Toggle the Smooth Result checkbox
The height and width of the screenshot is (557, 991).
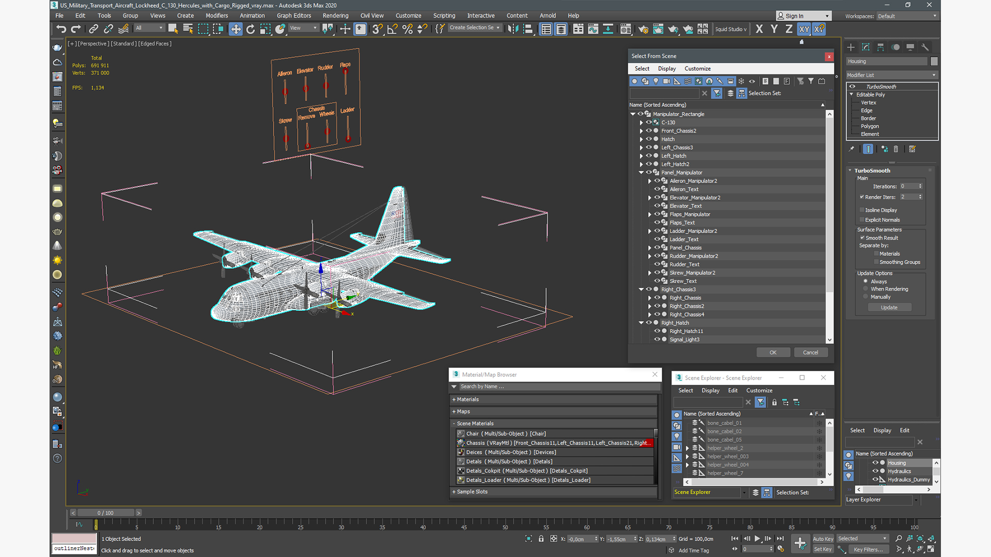click(862, 238)
